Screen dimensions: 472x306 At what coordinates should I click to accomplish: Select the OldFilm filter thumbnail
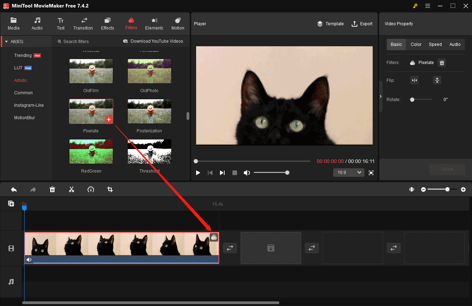(91, 71)
